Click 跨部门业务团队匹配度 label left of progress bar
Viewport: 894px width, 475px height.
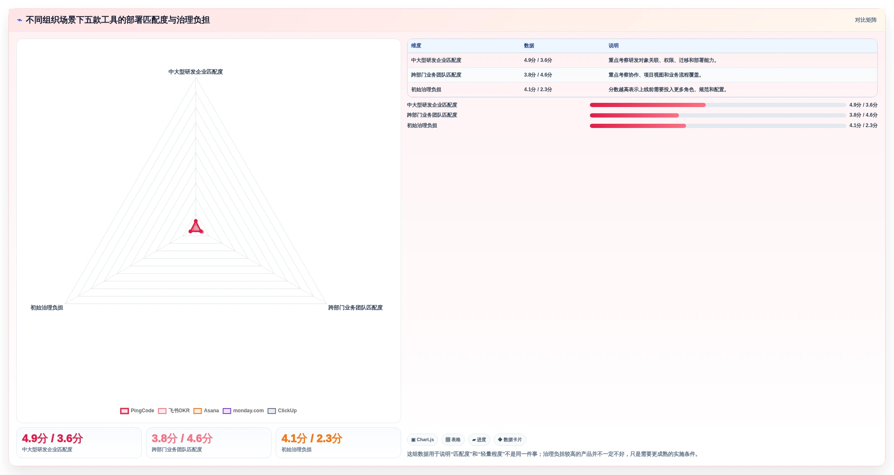[x=432, y=115]
